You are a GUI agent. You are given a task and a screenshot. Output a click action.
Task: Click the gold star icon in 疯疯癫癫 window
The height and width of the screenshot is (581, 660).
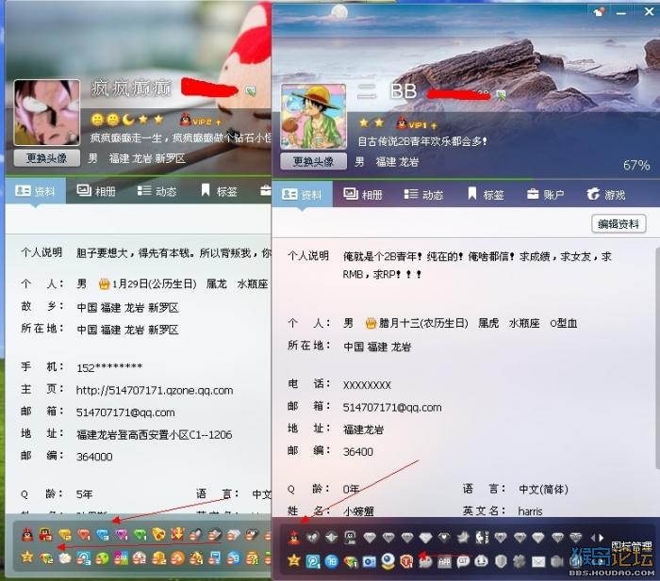[27, 557]
